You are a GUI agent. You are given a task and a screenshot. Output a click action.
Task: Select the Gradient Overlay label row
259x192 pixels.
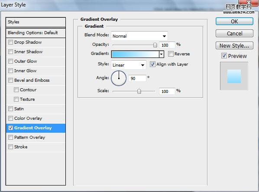click(36, 128)
